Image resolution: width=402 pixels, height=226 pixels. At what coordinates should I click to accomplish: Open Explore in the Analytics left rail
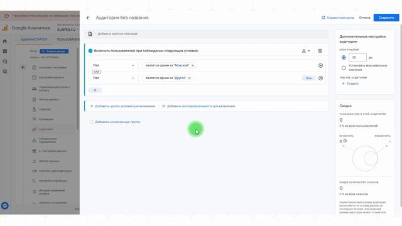point(5,62)
